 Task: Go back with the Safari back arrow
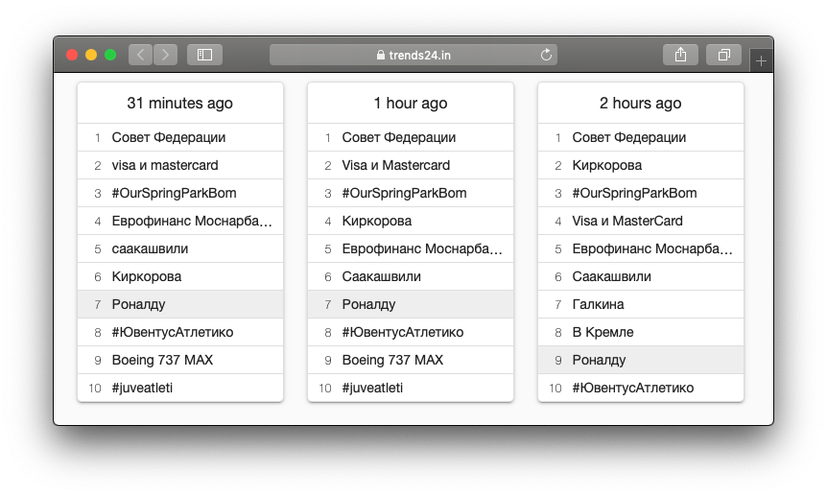point(141,55)
